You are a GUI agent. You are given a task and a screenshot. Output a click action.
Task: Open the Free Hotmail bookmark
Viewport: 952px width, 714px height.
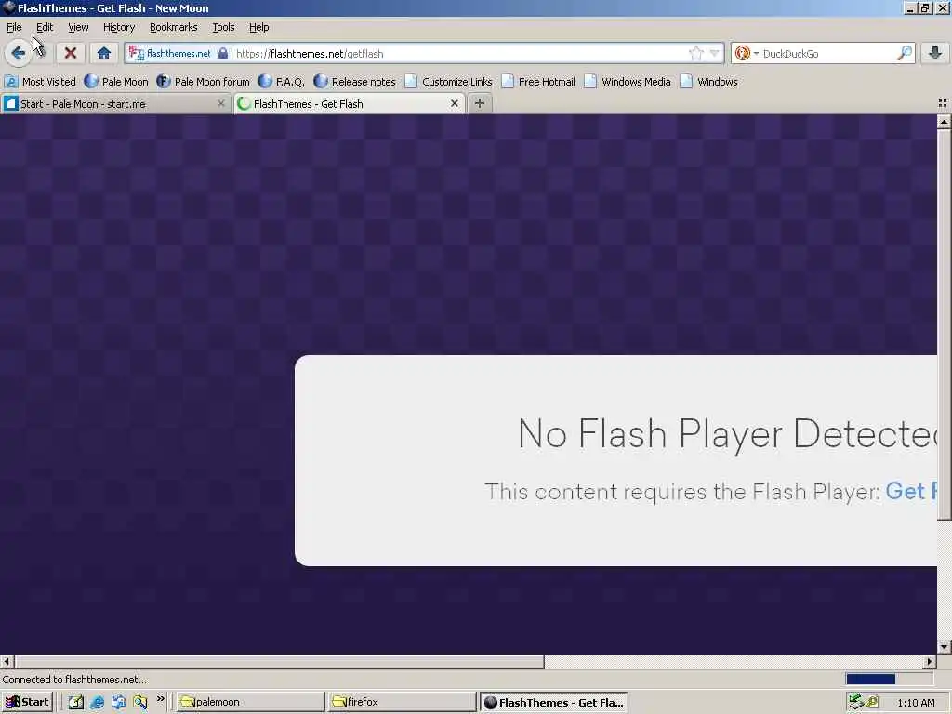click(x=538, y=82)
